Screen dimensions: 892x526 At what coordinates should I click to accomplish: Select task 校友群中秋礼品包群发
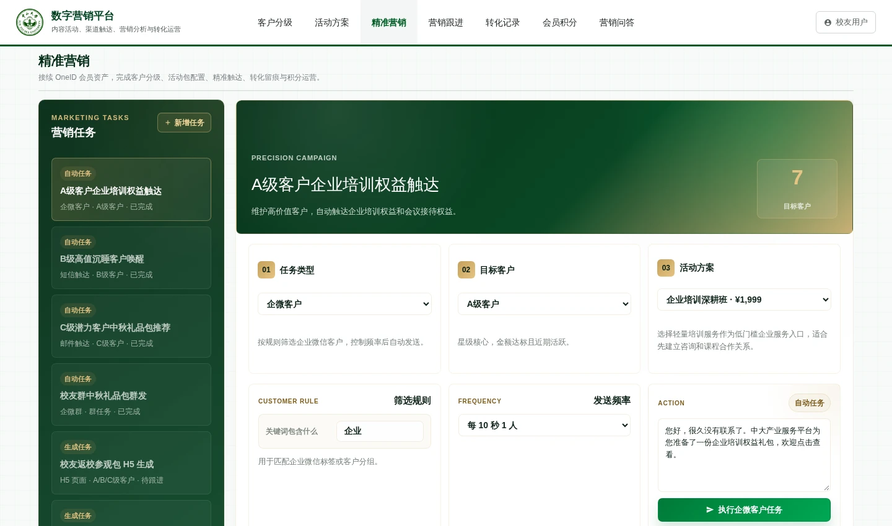(131, 394)
